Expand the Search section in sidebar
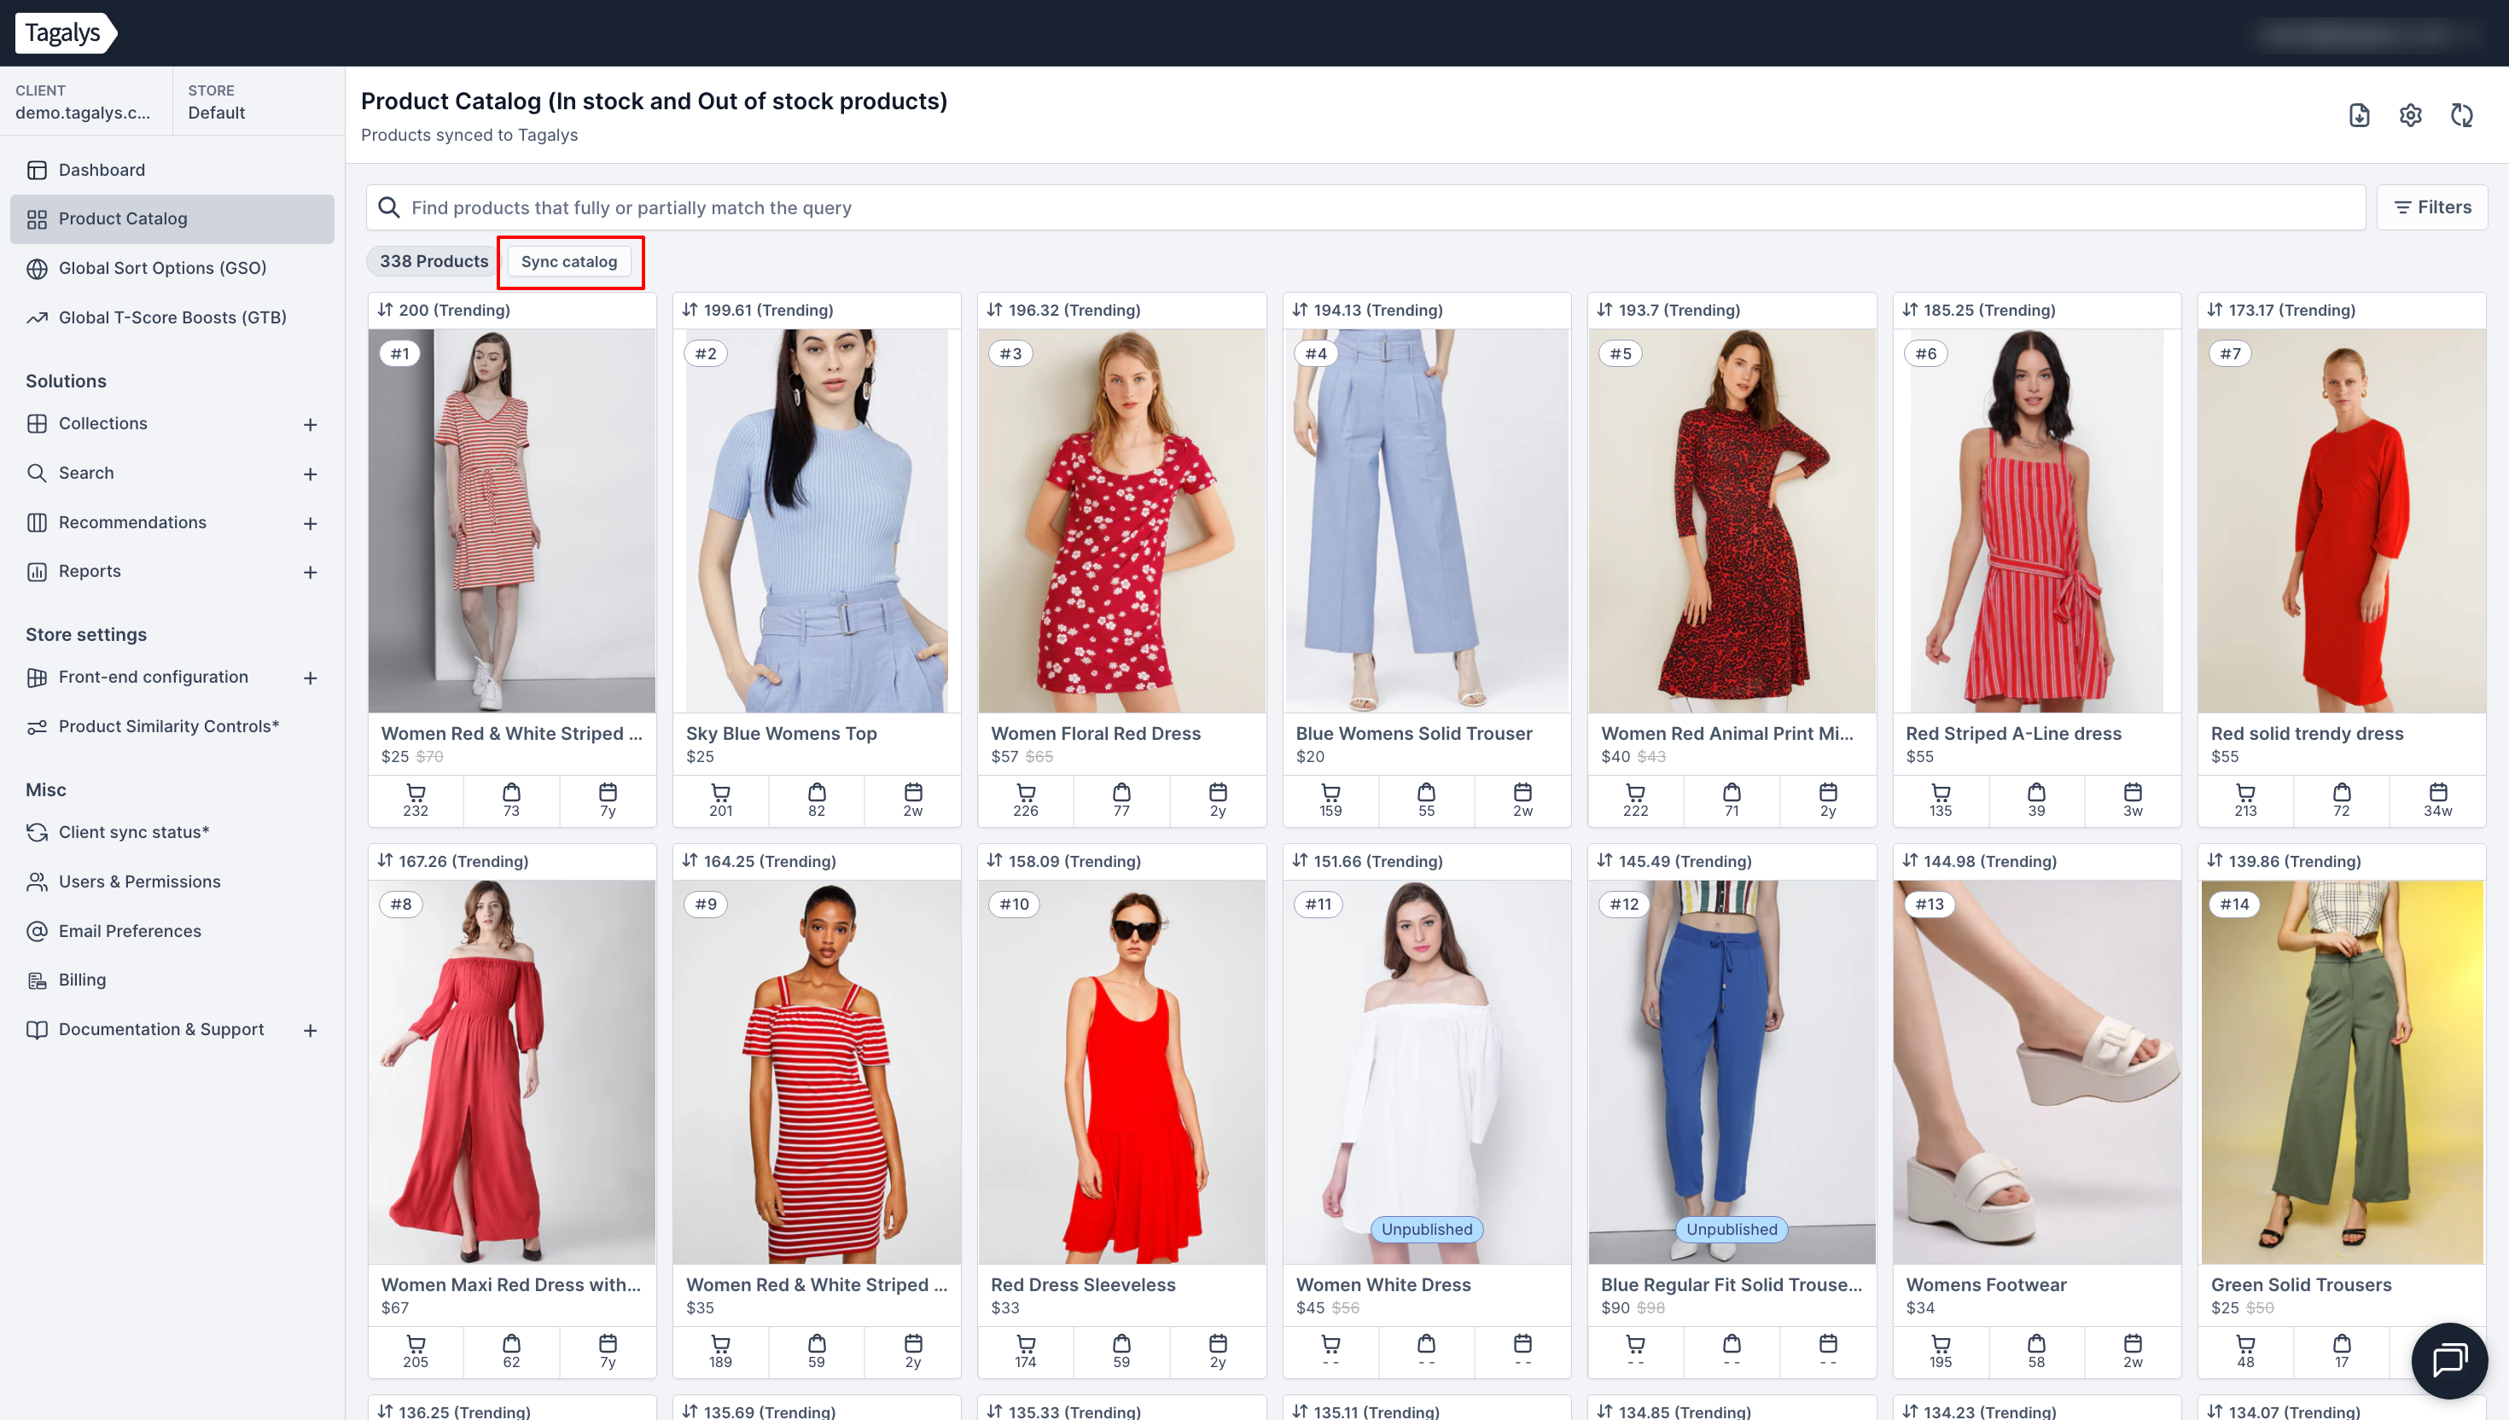The width and height of the screenshot is (2509, 1420). [310, 474]
